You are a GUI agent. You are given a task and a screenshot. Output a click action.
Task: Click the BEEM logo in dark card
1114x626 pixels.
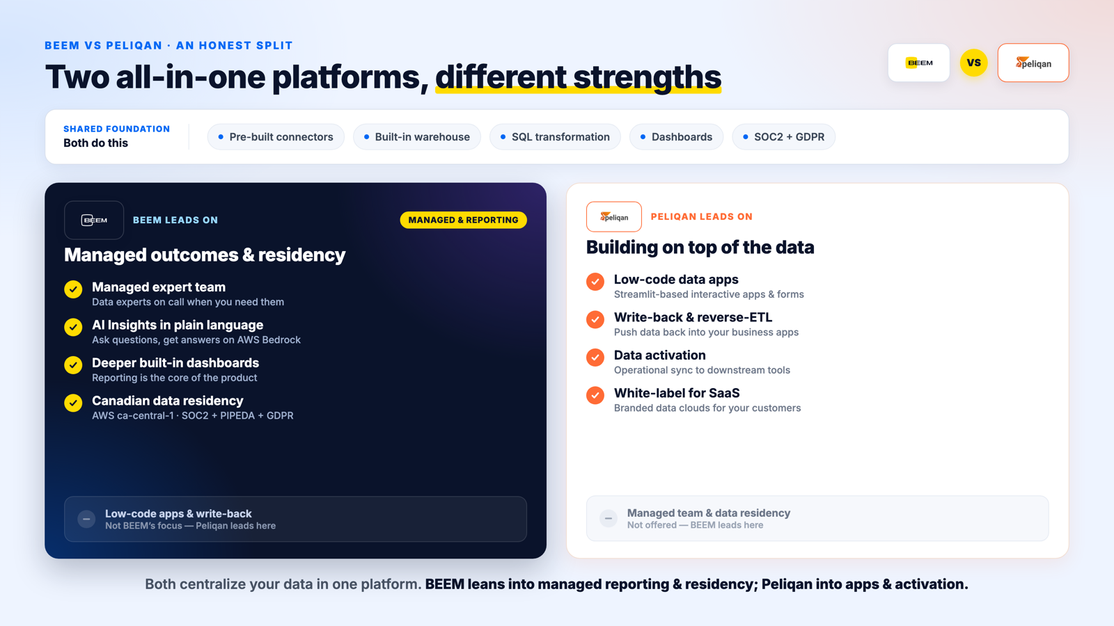tap(94, 220)
